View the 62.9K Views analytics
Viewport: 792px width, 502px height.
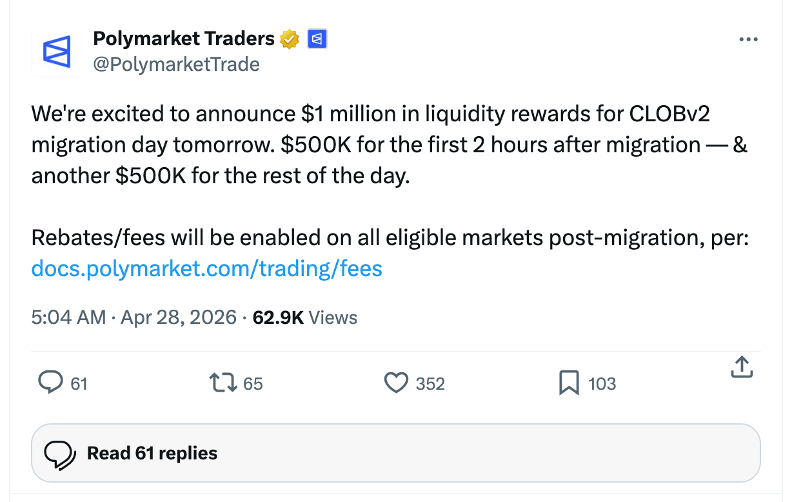304,317
